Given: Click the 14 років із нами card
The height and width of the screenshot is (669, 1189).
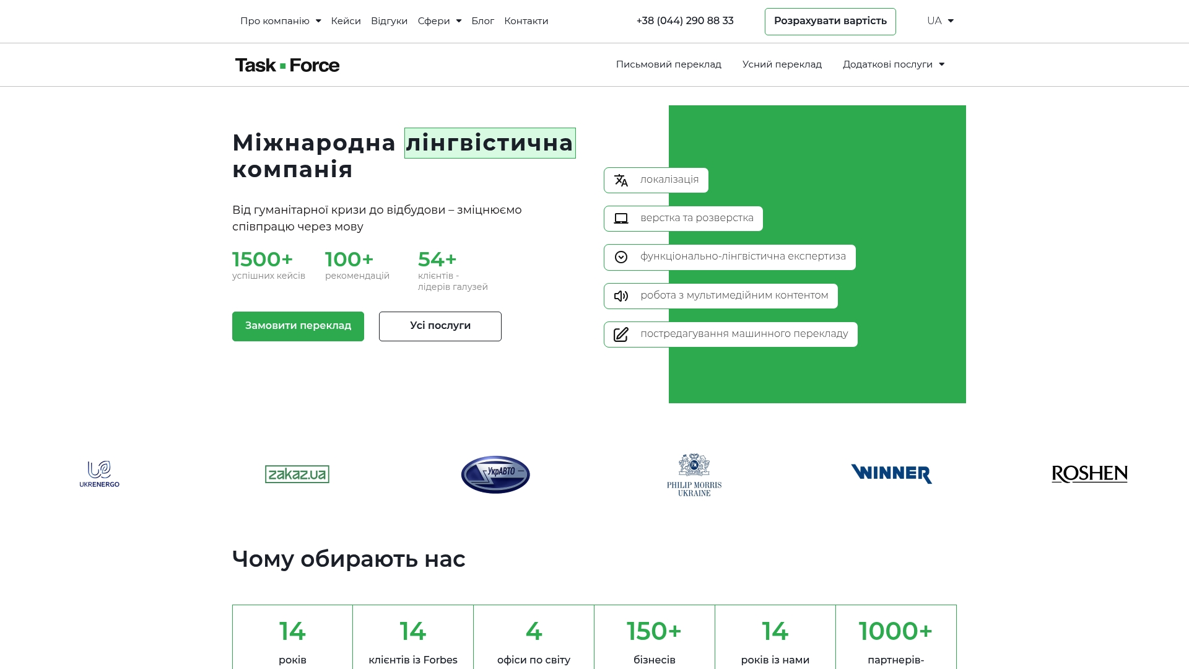Looking at the screenshot, I should 775,637.
